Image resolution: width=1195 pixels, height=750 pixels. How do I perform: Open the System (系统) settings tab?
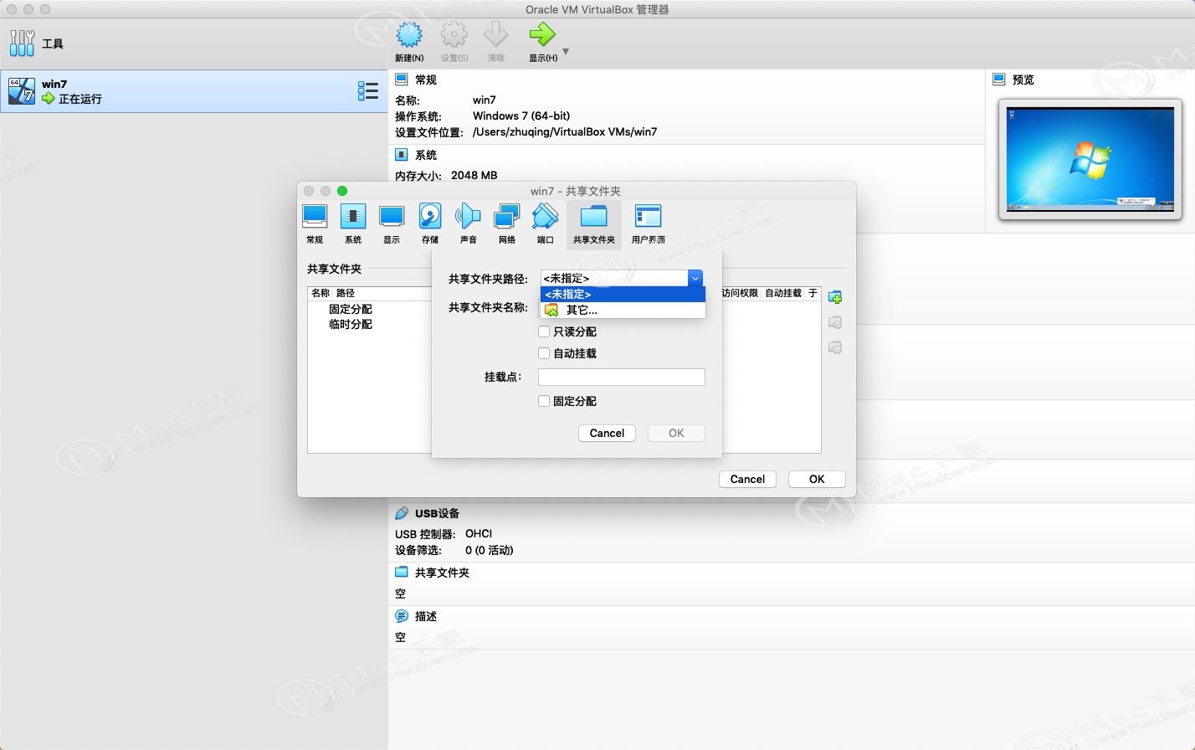click(353, 223)
